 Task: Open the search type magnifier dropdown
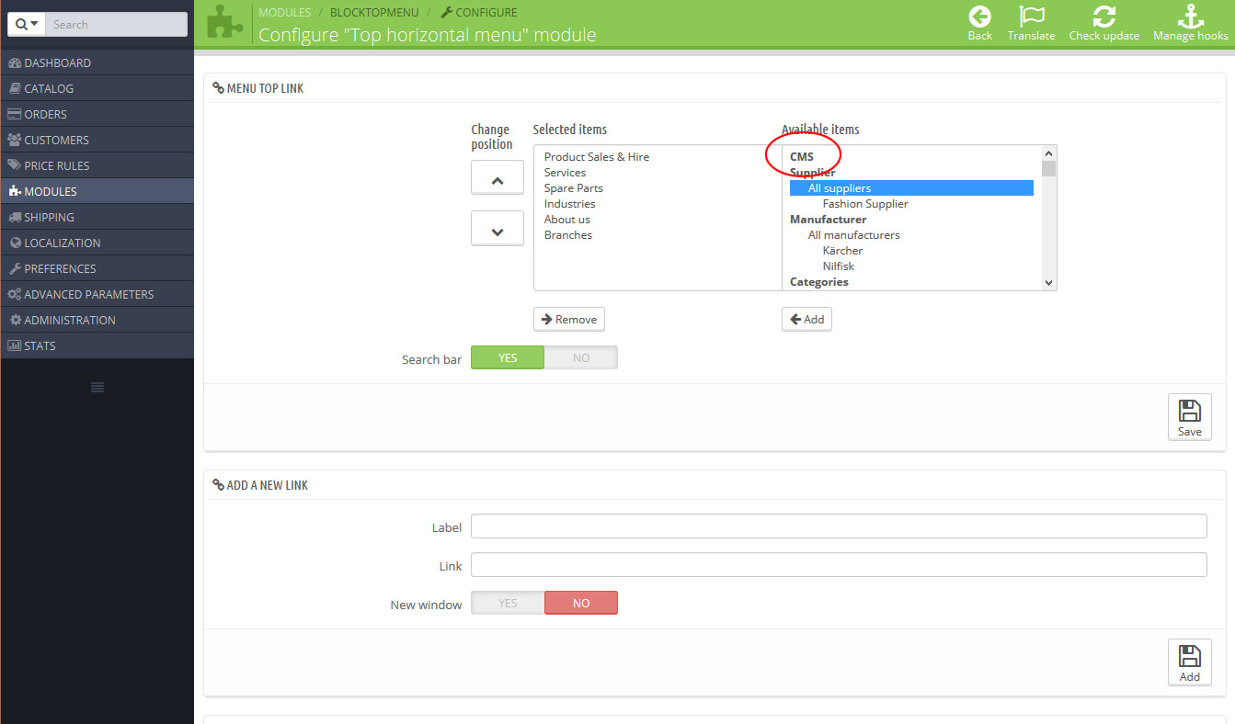pyautogui.click(x=26, y=24)
